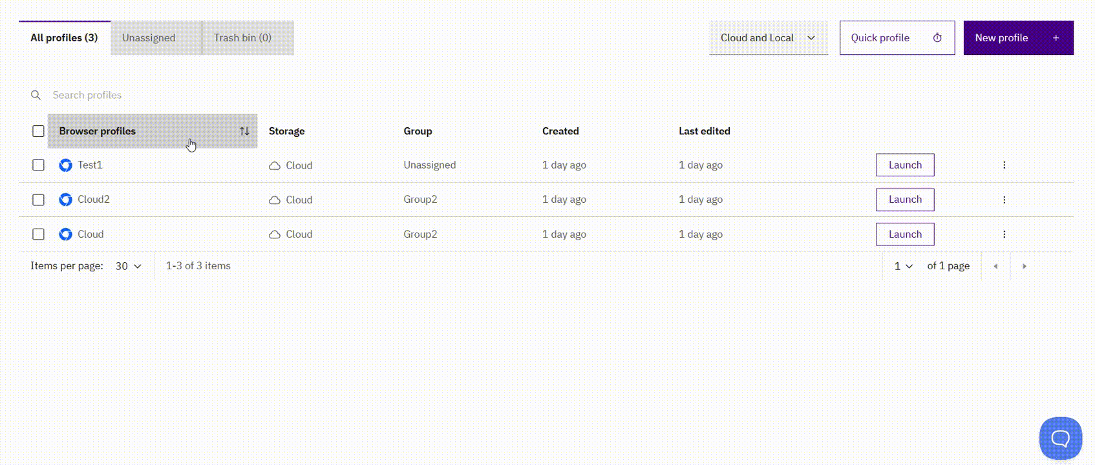This screenshot has height=465, width=1095.
Task: Go to the next page arrow
Action: tap(1024, 266)
